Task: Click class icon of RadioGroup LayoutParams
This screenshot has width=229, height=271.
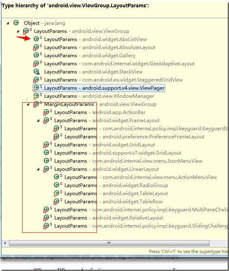Action: 56,185
